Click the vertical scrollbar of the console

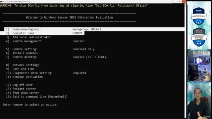click(185, 61)
